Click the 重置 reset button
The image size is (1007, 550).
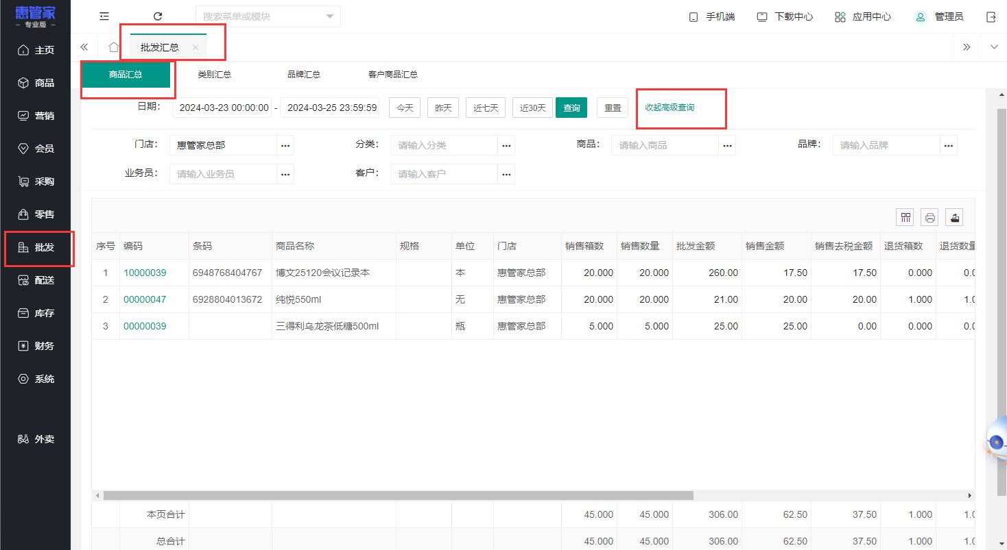point(613,108)
